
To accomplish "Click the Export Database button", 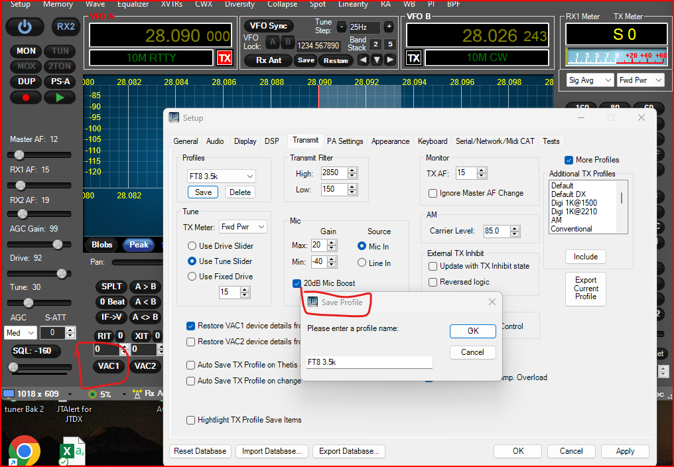I will click(x=349, y=451).
